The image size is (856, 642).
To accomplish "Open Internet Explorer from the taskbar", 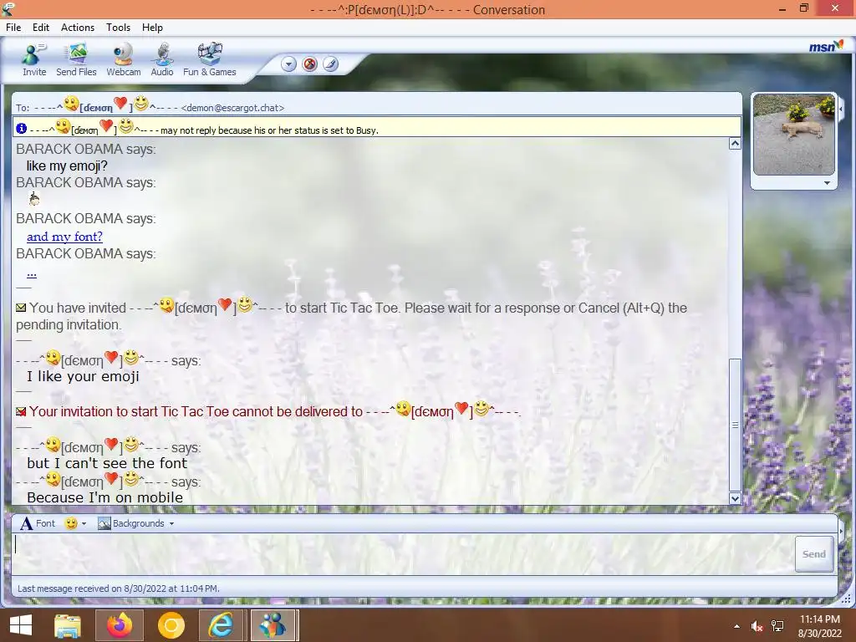I will click(x=221, y=625).
